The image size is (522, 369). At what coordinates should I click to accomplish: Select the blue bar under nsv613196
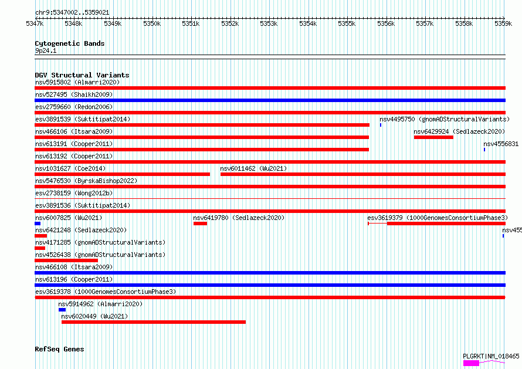click(270, 285)
